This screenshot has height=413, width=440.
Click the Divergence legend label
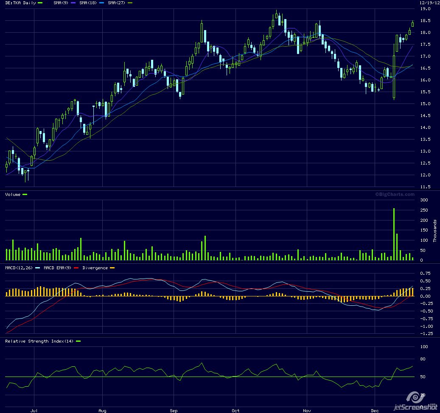(95, 268)
